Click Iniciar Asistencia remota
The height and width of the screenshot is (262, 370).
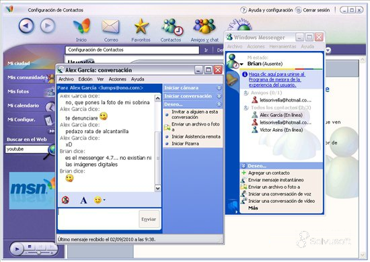(196, 136)
